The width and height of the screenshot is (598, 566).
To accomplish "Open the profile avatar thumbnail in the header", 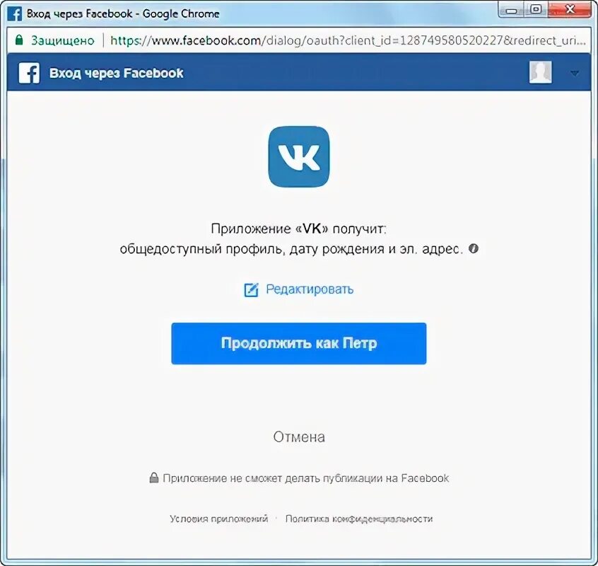I will pos(541,72).
